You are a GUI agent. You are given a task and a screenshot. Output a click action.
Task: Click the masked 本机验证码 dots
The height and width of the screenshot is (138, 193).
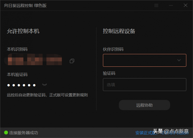point(22,85)
